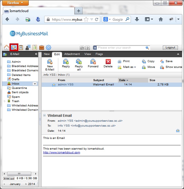Switch to the Flags tab
The width and height of the screenshot is (184, 189).
coord(99,54)
